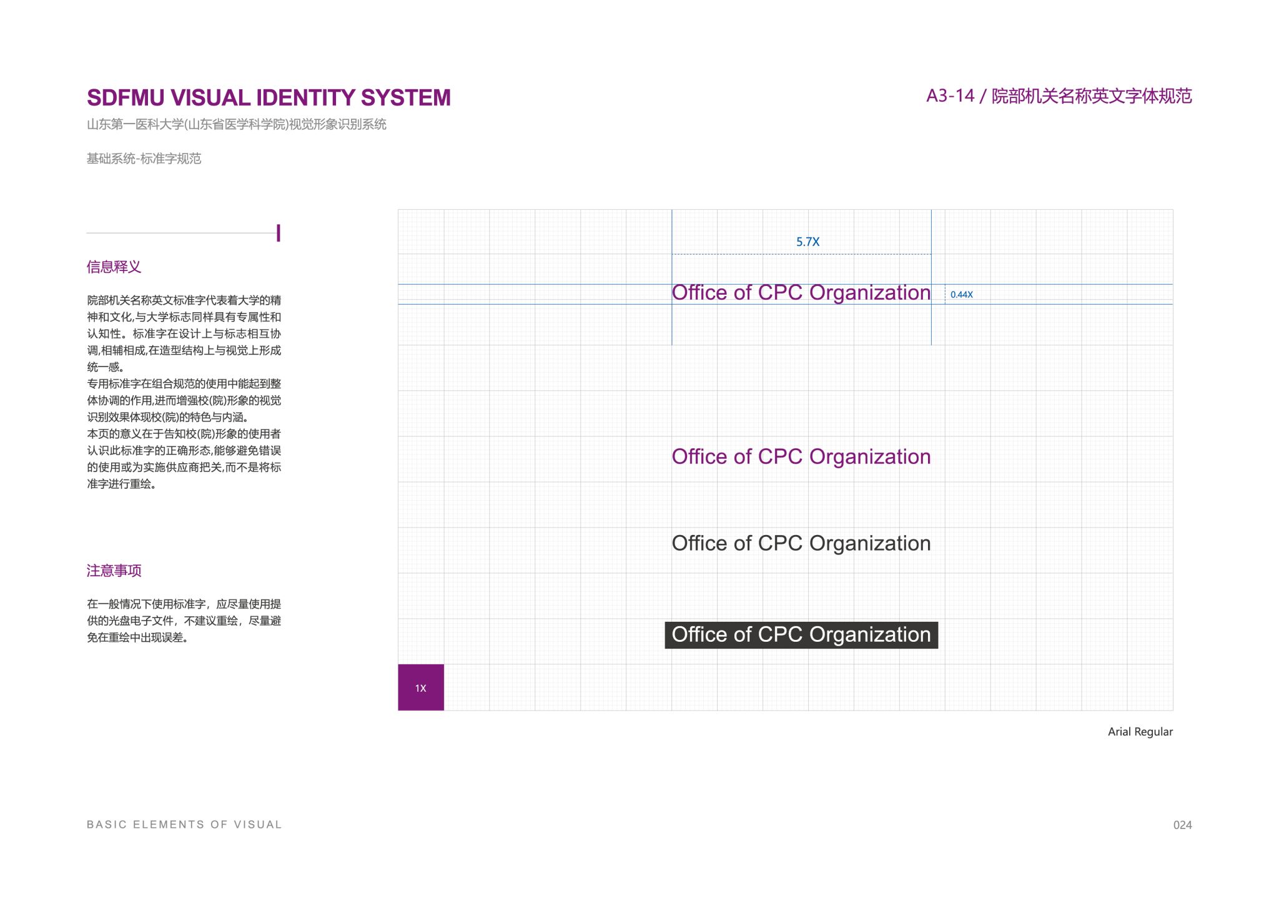This screenshot has height=904, width=1279.
Task: Click the 注意事项 section heading
Action: pyautogui.click(x=114, y=571)
